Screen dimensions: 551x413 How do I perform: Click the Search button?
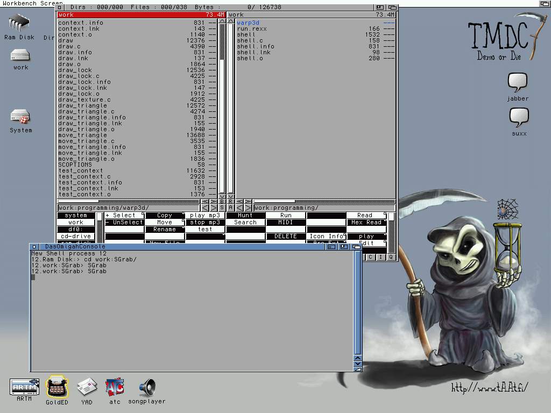[x=245, y=222]
